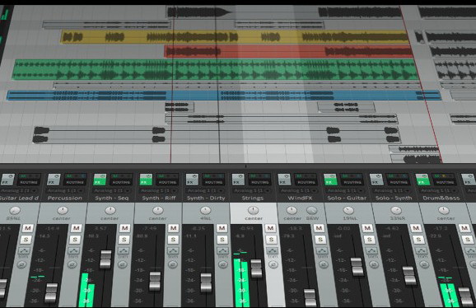Invert phase on the WindFX channel
The height and width of the screenshot is (308, 476).
click(324, 265)
